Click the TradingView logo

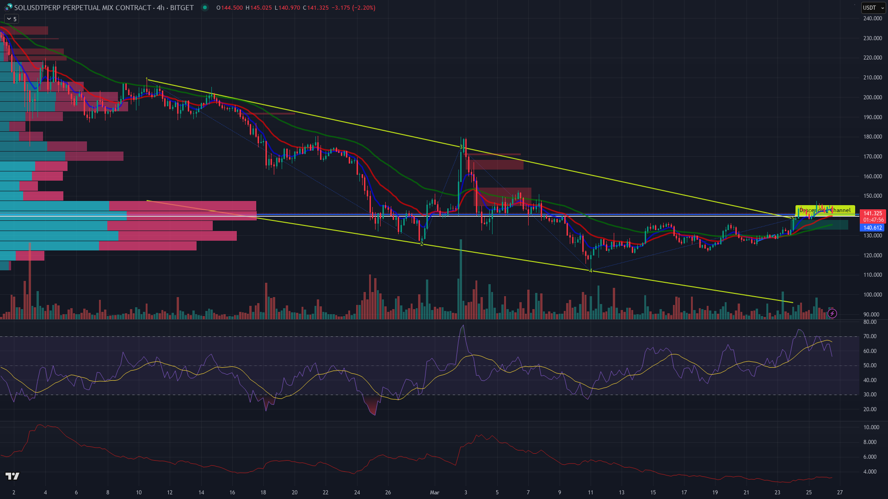pyautogui.click(x=12, y=476)
